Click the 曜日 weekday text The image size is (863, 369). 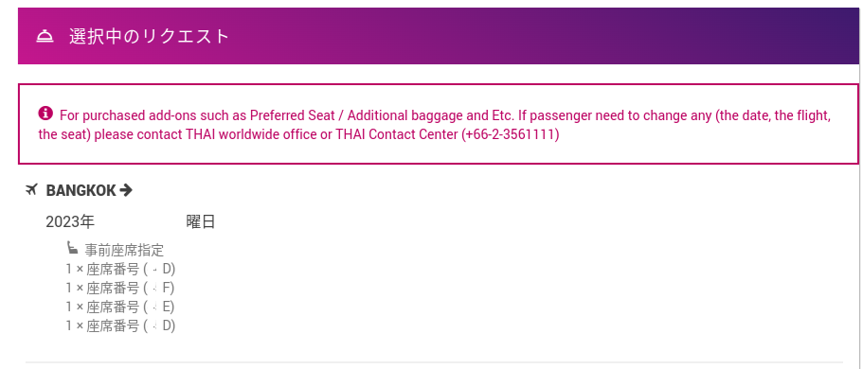pos(200,222)
